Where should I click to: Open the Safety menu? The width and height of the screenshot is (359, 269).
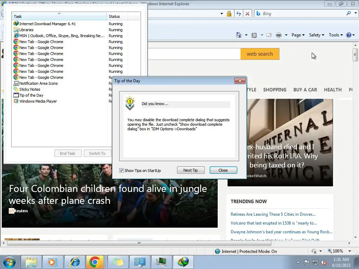coord(317,35)
